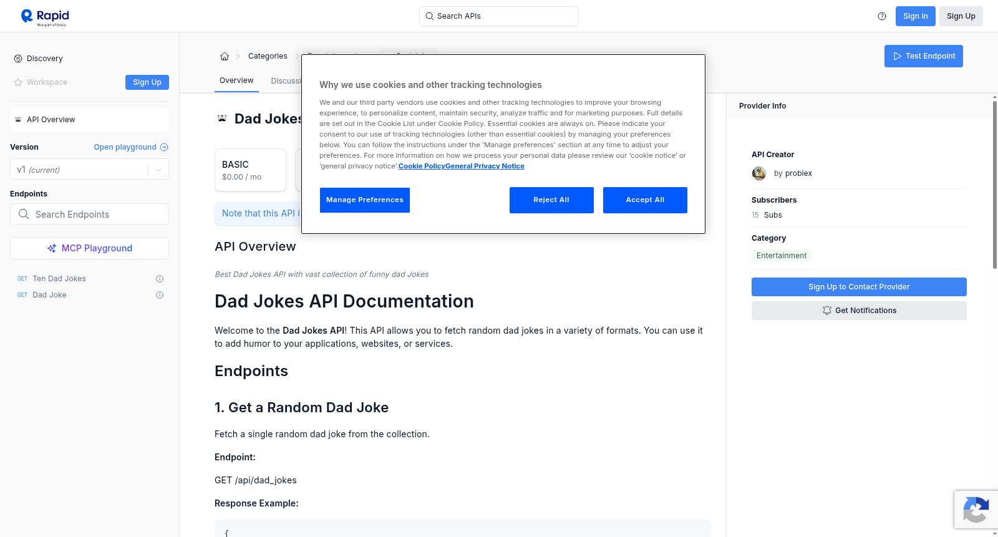The width and height of the screenshot is (998, 537).
Task: Click Sign Up in header
Action: coord(961,16)
